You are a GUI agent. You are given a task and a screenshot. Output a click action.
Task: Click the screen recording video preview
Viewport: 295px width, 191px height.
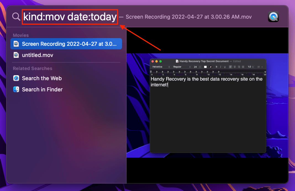pyautogui.click(x=207, y=105)
